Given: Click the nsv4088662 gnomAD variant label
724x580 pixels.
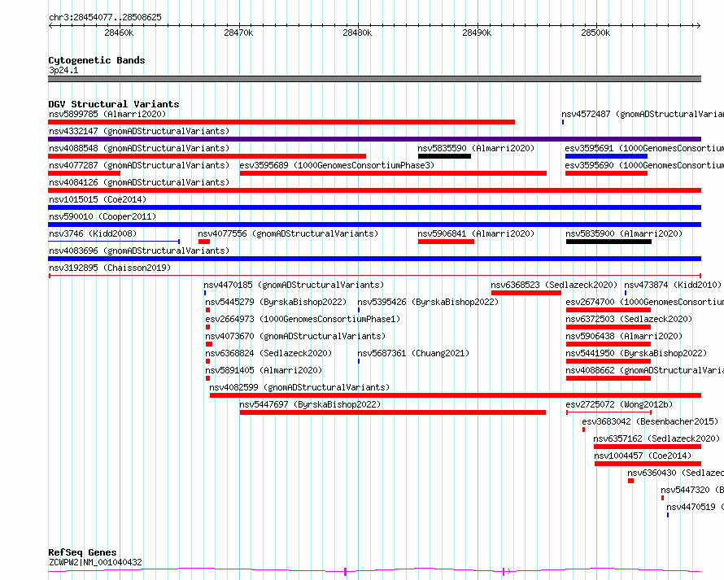Looking at the screenshot, I should pos(644,370).
